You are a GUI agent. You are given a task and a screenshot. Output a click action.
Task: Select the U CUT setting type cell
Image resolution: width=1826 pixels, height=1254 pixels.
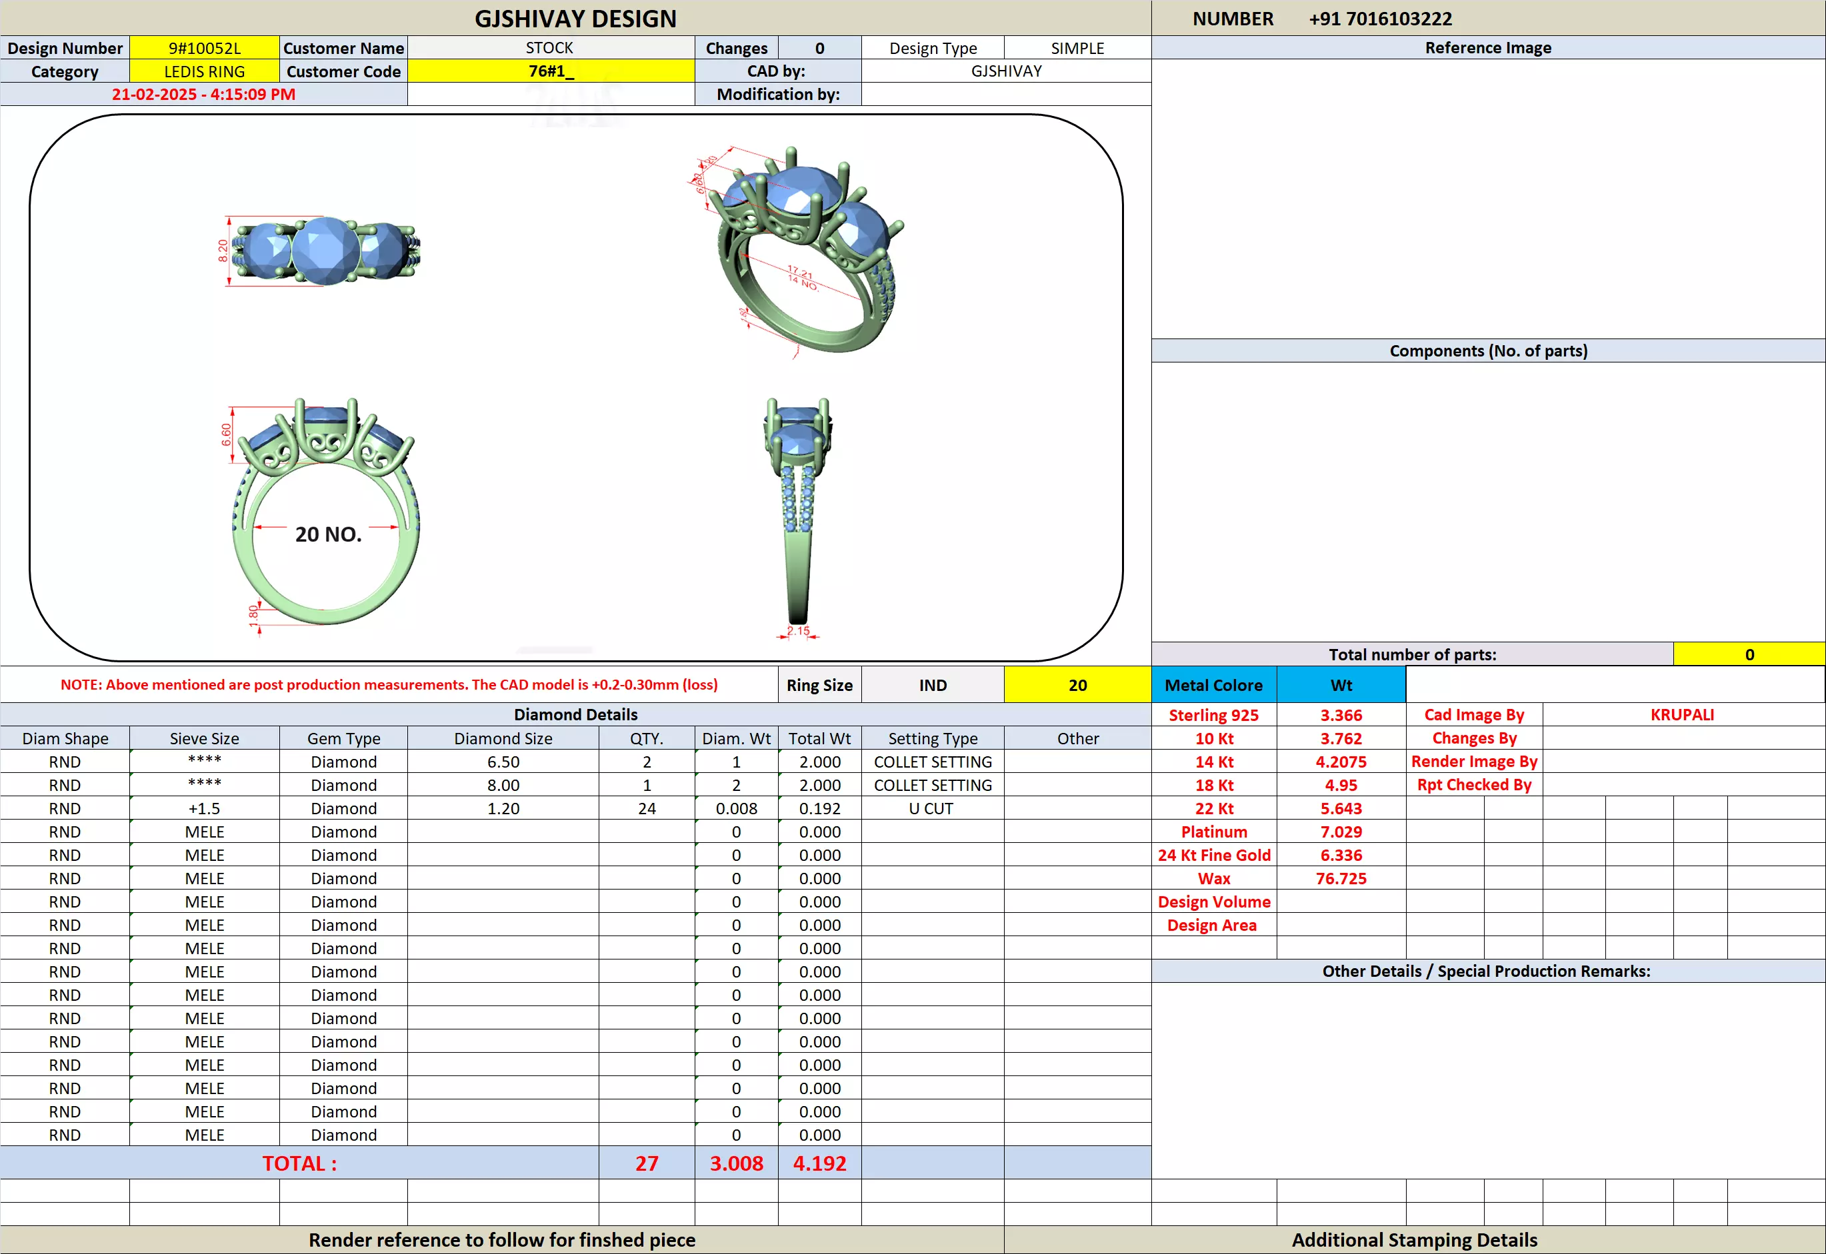click(x=932, y=808)
